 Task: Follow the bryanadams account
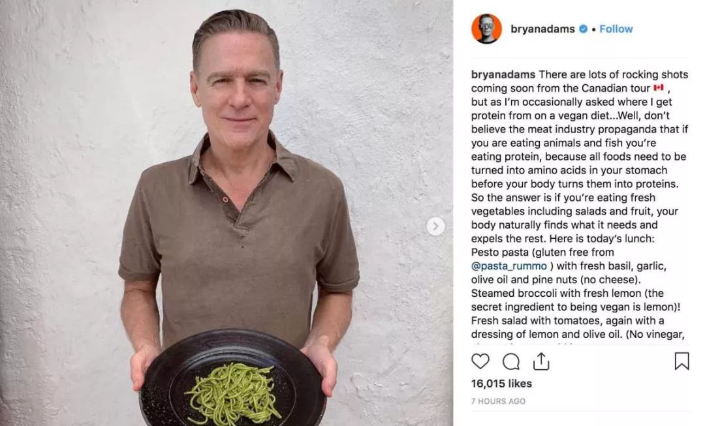[616, 29]
